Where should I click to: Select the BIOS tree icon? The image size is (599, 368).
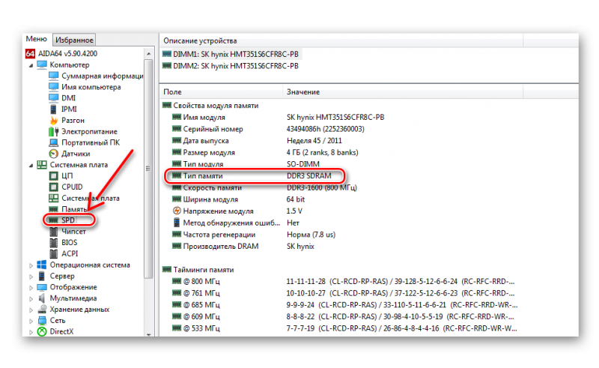coord(54,242)
